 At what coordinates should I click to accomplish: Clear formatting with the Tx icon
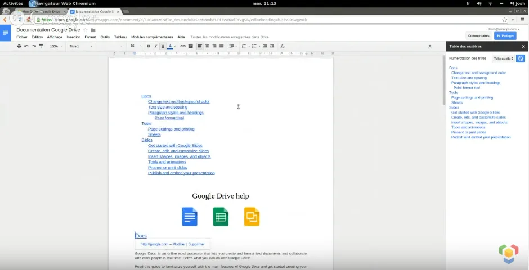[283, 46]
